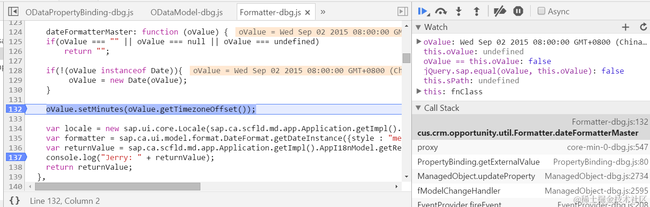Toggle the debugger sidebar collapse icon
This screenshot has height=207, width=650.
coord(403,11)
